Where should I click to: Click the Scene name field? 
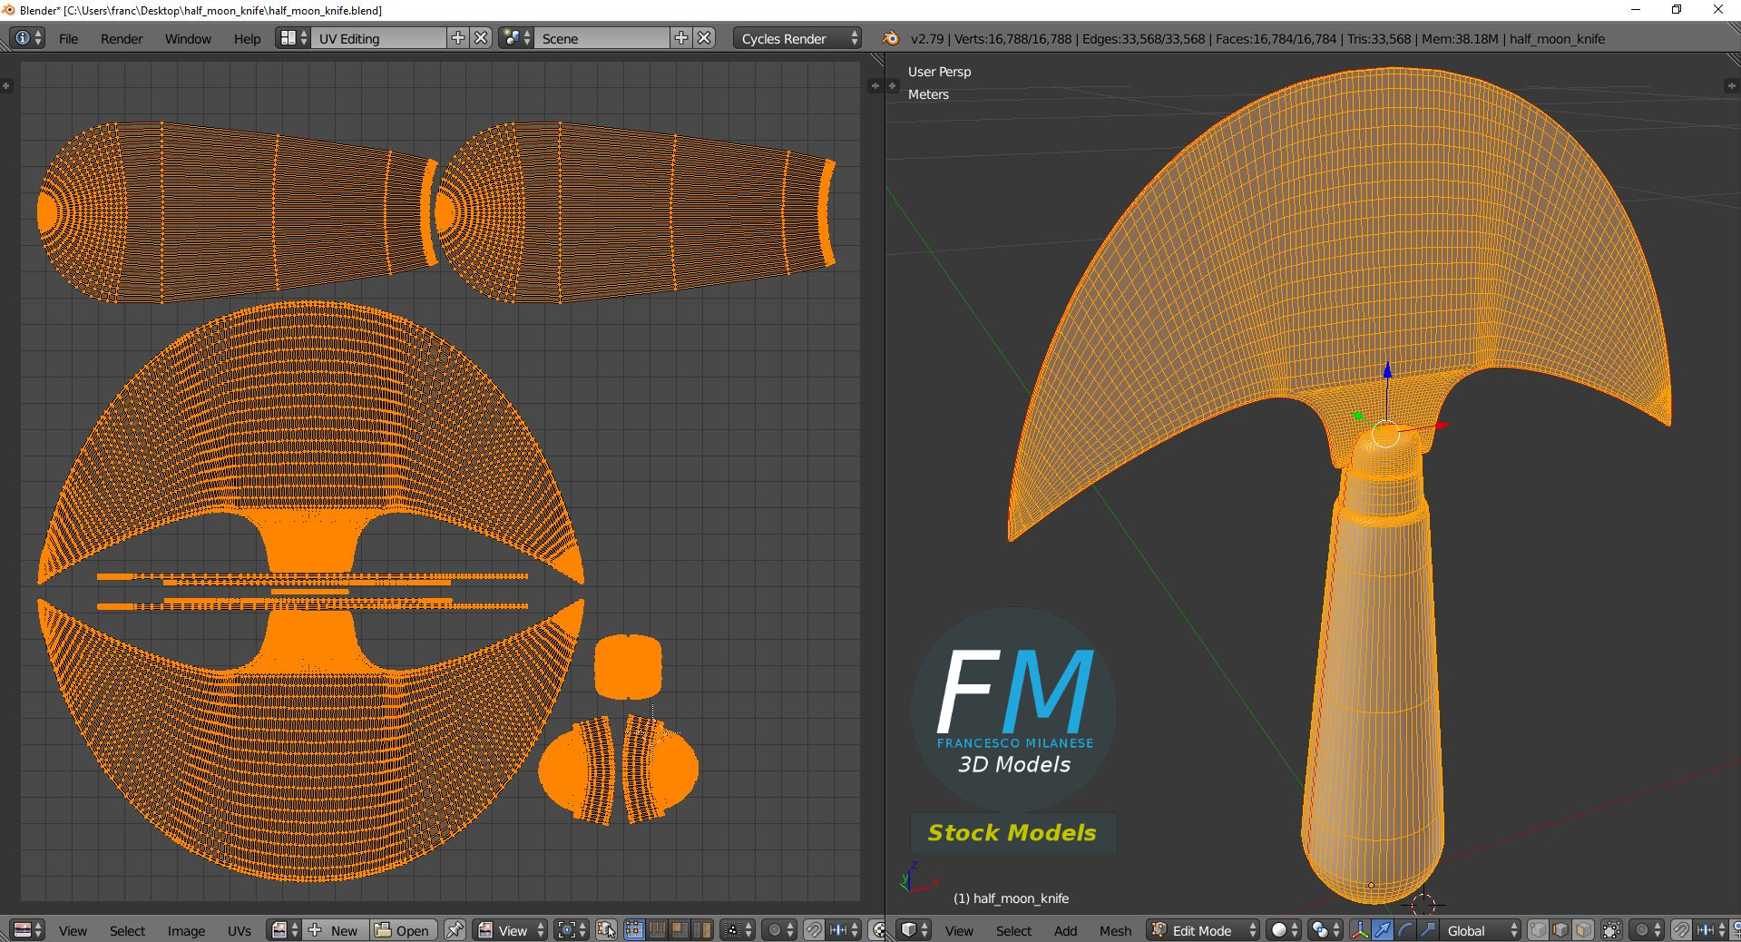(602, 38)
